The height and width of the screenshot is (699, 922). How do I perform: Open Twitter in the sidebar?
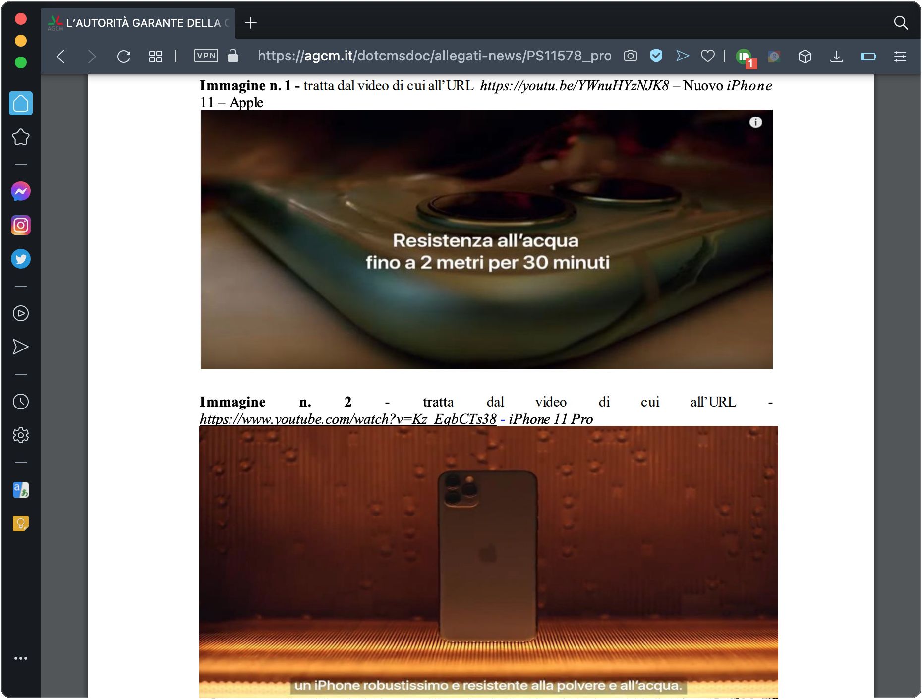[x=21, y=259]
